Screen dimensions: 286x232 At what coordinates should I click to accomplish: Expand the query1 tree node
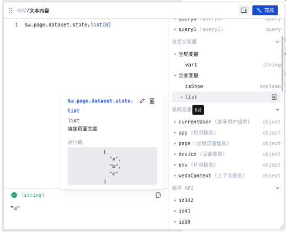(175, 29)
